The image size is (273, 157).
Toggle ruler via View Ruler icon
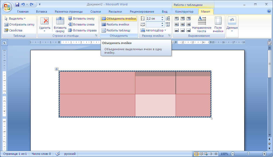[x=270, y=43]
